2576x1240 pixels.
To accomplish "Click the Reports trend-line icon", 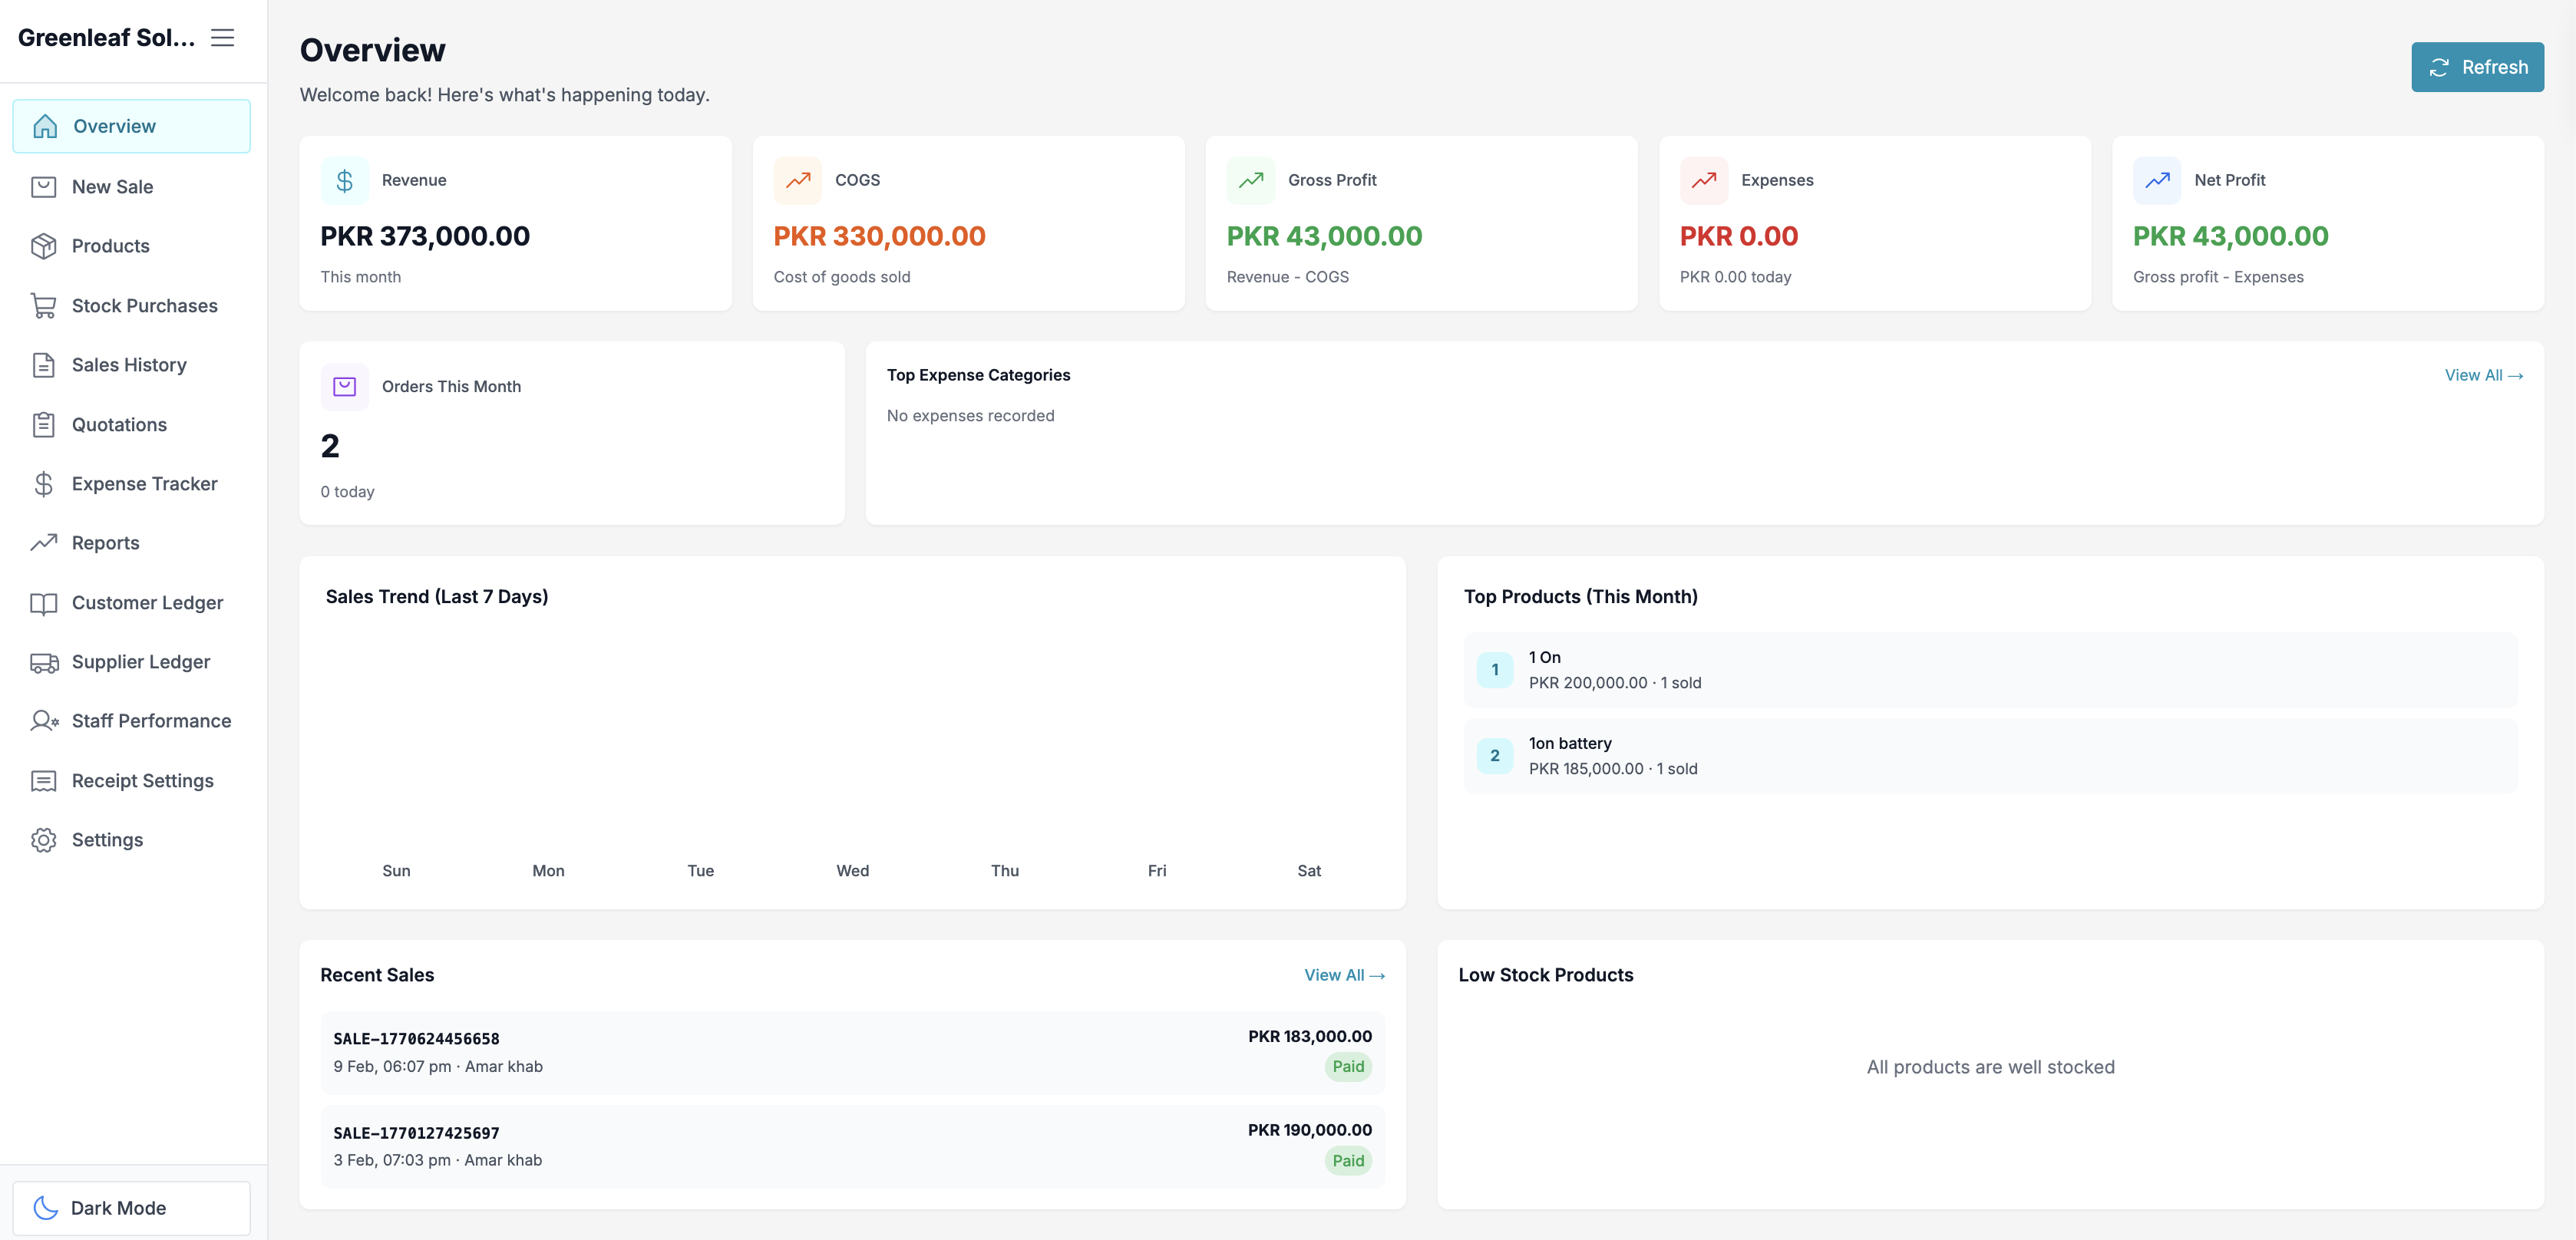I will tap(44, 543).
